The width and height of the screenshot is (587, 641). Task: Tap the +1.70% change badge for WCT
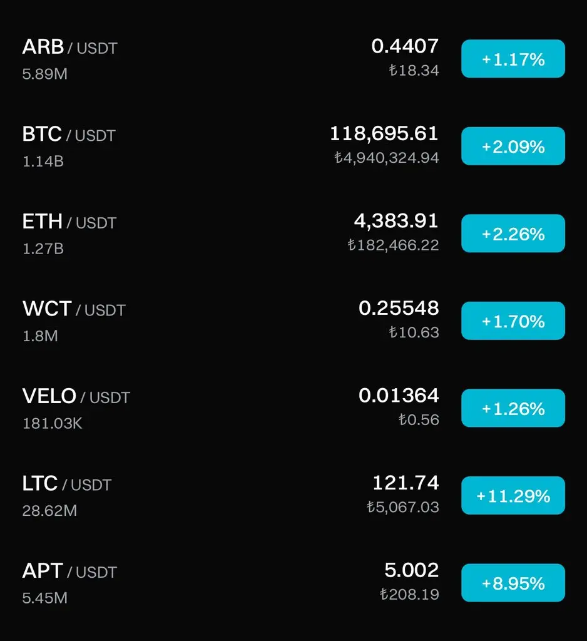click(513, 321)
